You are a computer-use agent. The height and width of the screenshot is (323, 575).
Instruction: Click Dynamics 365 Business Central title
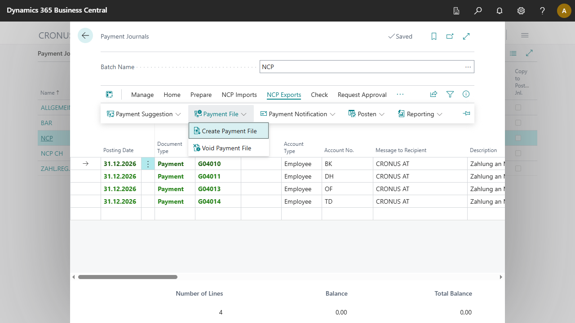click(57, 10)
